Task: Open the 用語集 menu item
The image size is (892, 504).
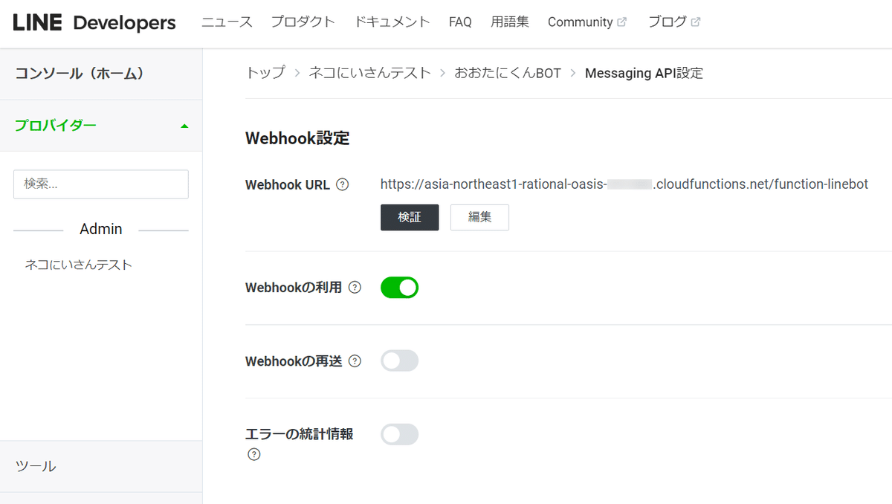Action: coord(510,22)
